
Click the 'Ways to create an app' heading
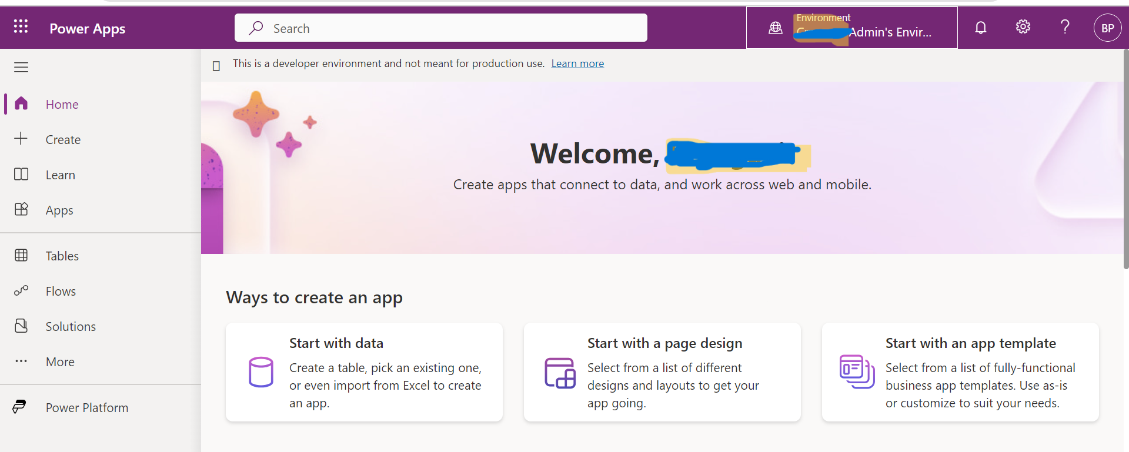tap(314, 298)
